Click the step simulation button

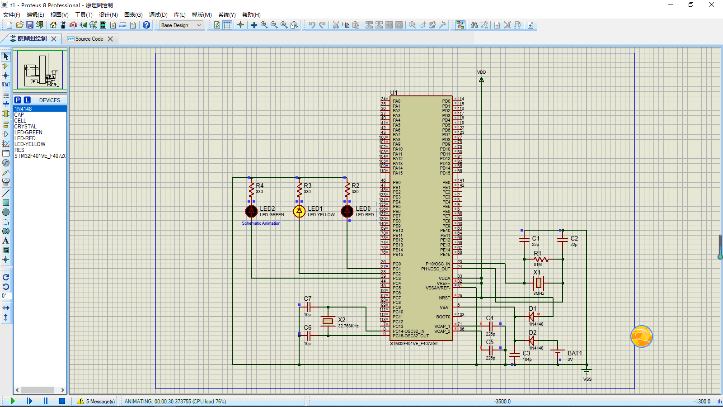click(x=29, y=401)
